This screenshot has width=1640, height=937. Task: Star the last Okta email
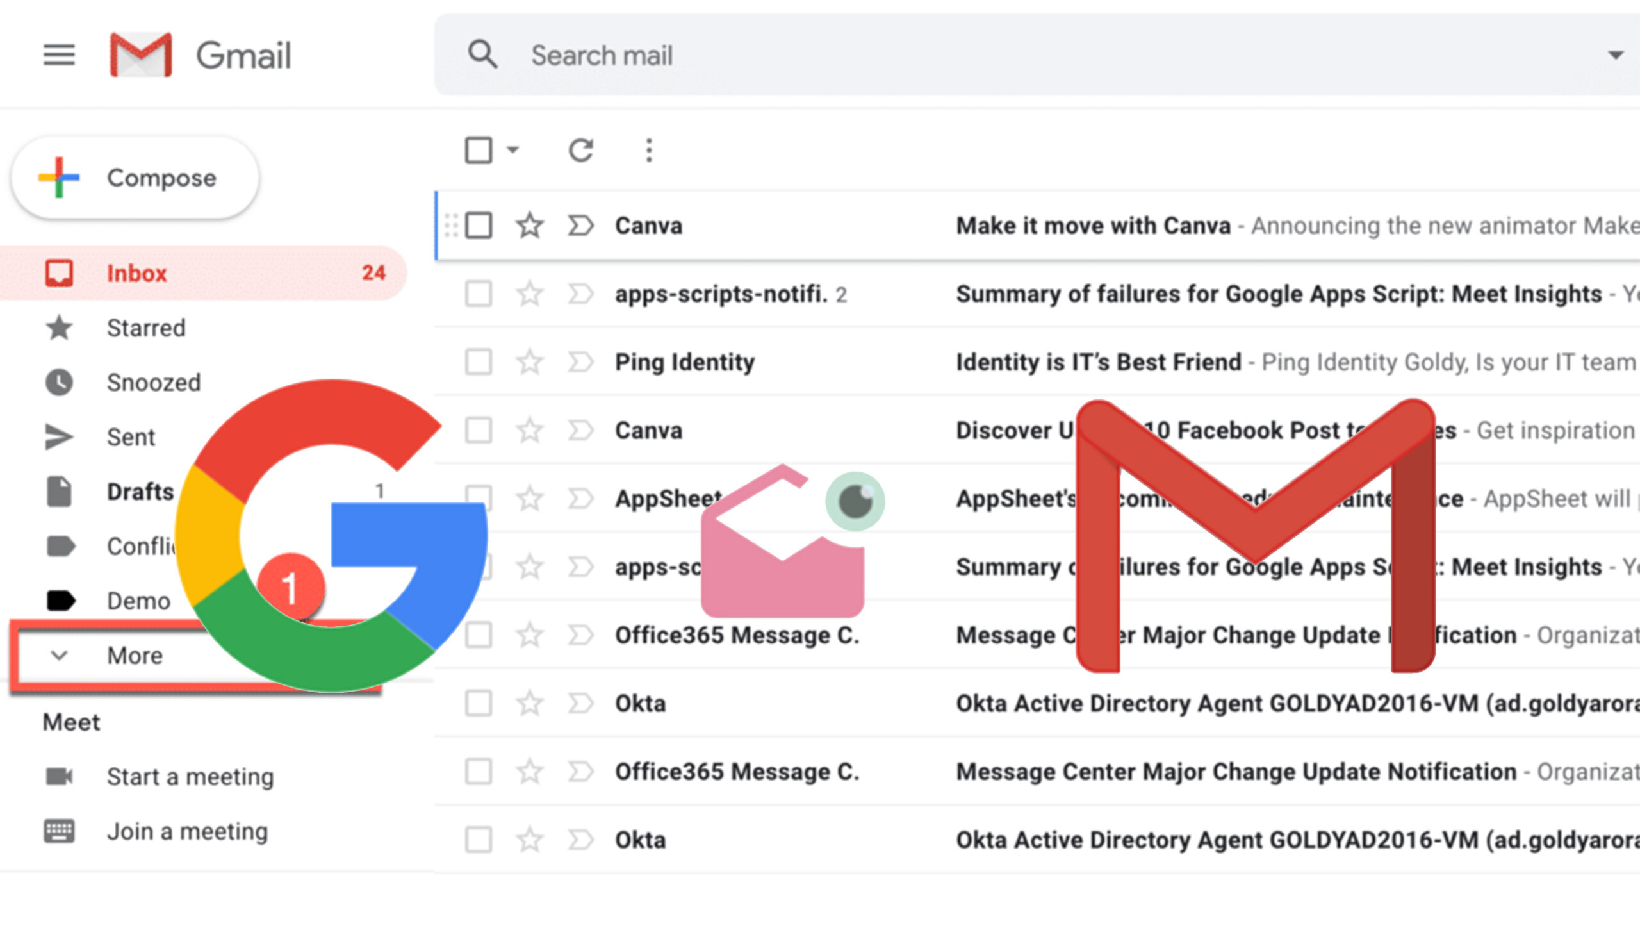click(x=529, y=840)
